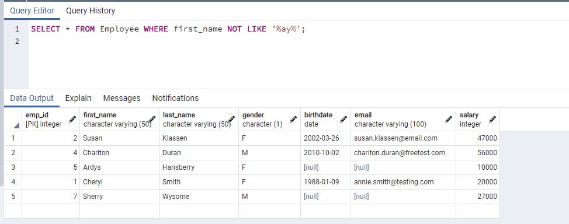Image resolution: width=569 pixels, height=224 pixels.
Task: Click the edit pencil icon for birthdate column
Action: click(x=344, y=119)
